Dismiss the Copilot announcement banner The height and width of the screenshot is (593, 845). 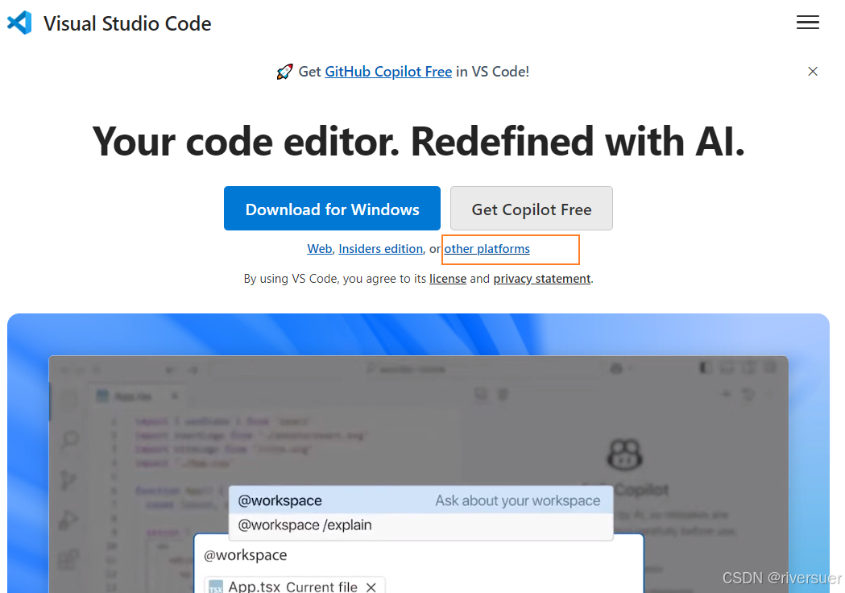(x=813, y=72)
